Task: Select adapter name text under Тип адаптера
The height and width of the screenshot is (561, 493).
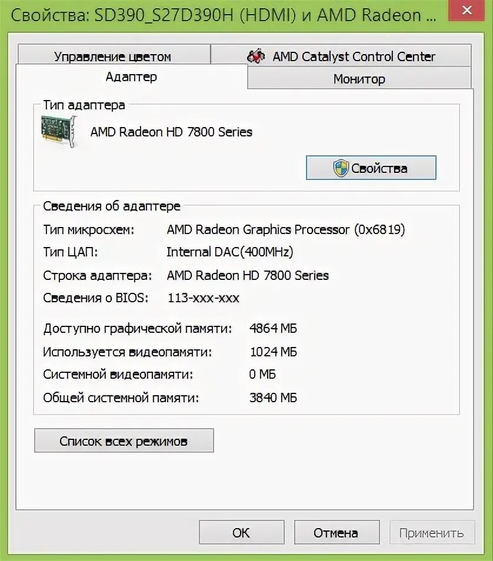Action: click(x=171, y=132)
